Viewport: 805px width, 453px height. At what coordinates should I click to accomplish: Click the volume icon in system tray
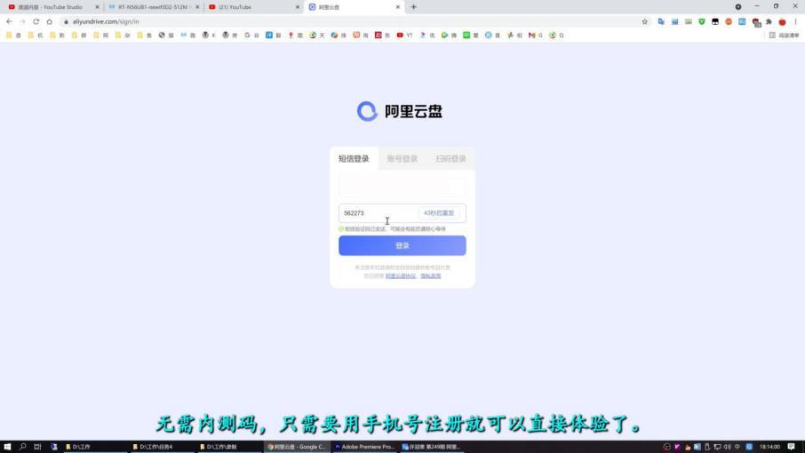(727, 447)
